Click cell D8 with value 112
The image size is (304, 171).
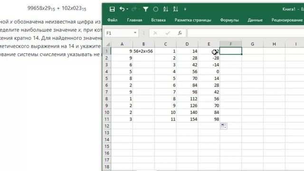click(x=187, y=99)
